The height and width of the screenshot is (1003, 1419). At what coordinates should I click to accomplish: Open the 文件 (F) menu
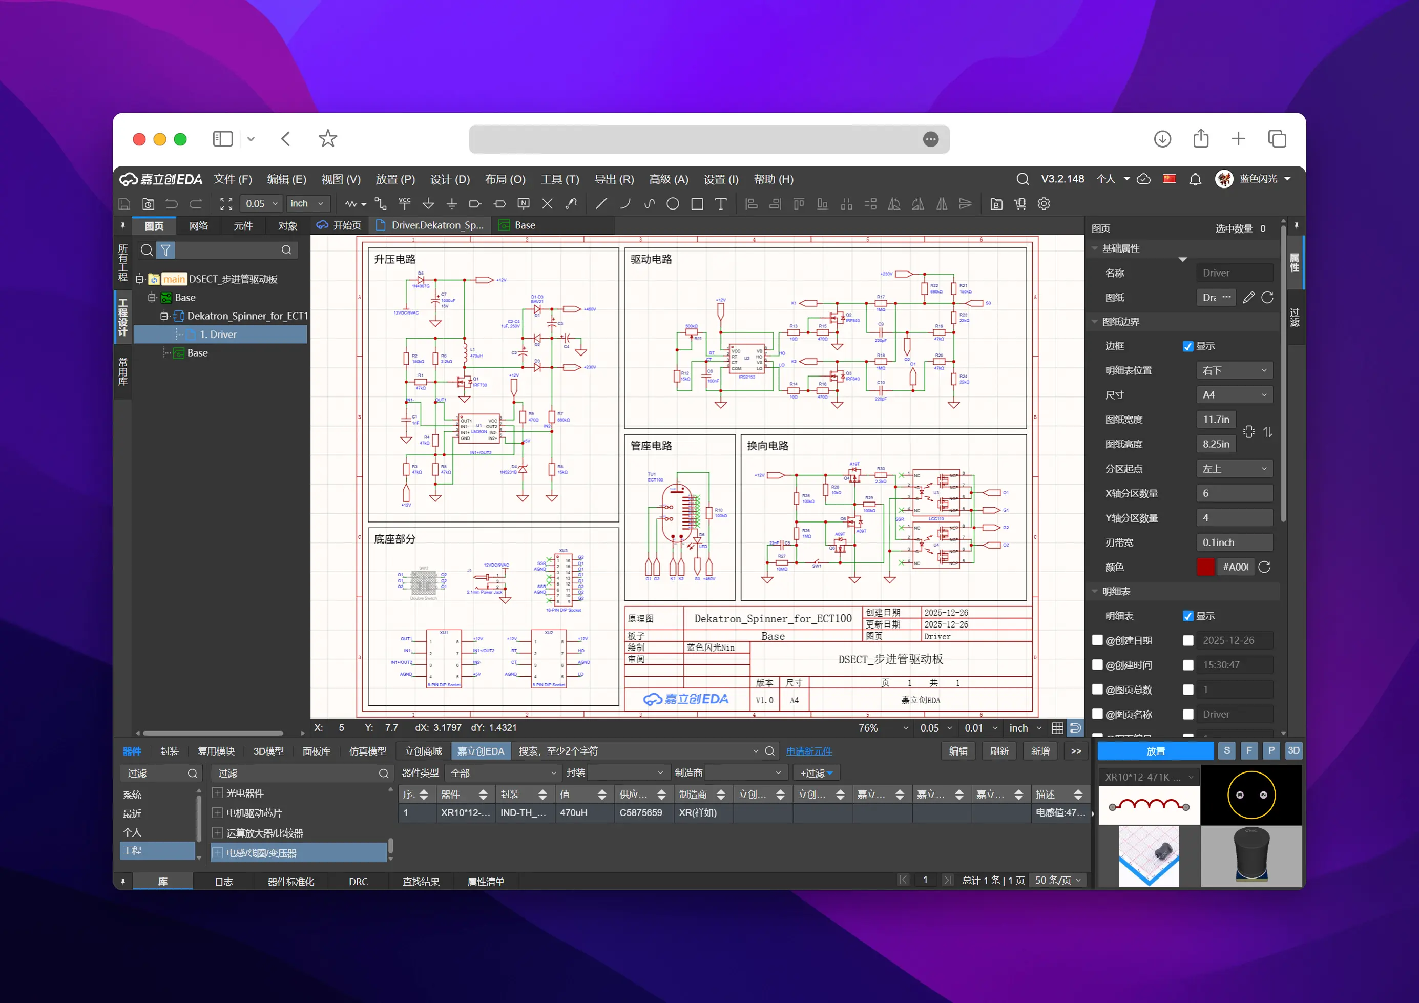point(233,179)
